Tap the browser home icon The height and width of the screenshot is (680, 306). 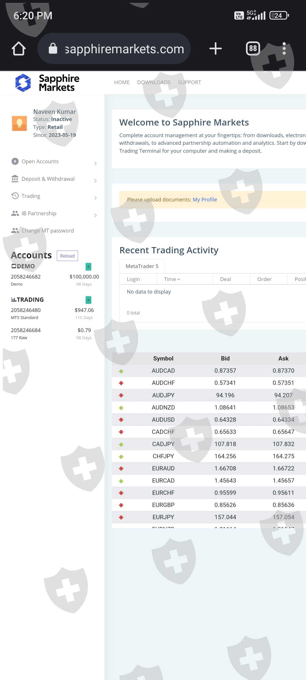(x=19, y=49)
